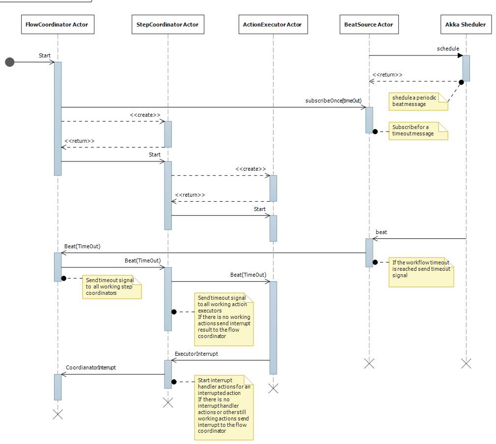Select the termination X ending StepCoordinator Actor lifeline

pyautogui.click(x=167, y=402)
